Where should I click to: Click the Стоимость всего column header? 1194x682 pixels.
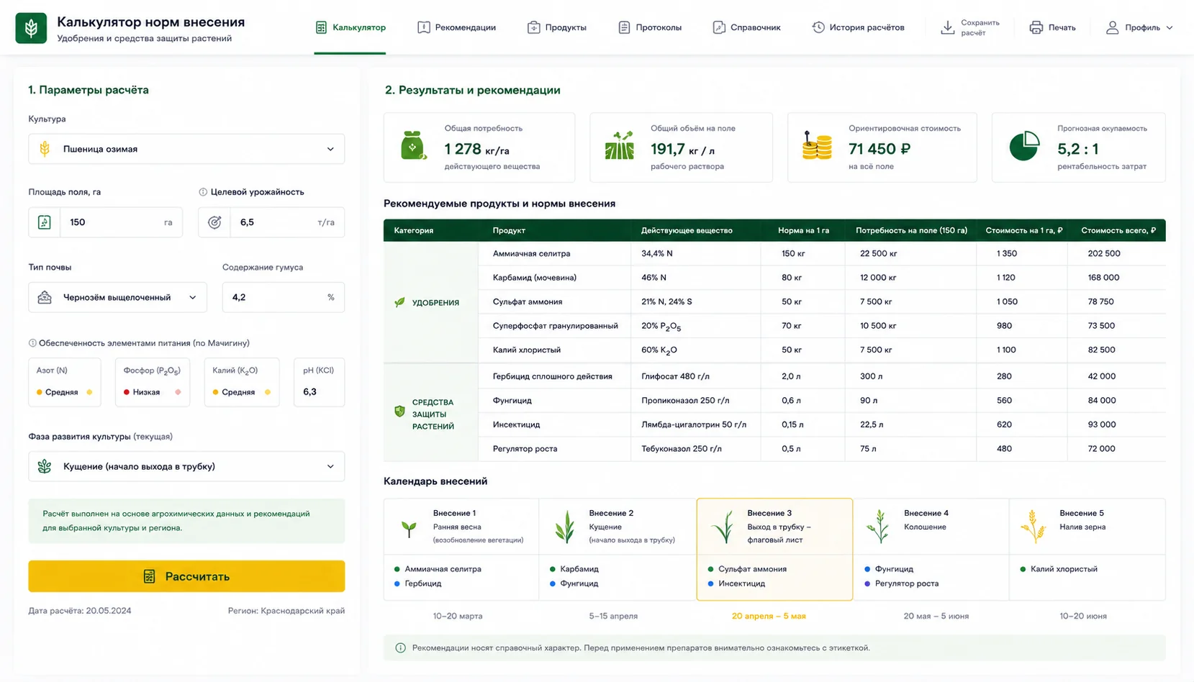(x=1118, y=230)
